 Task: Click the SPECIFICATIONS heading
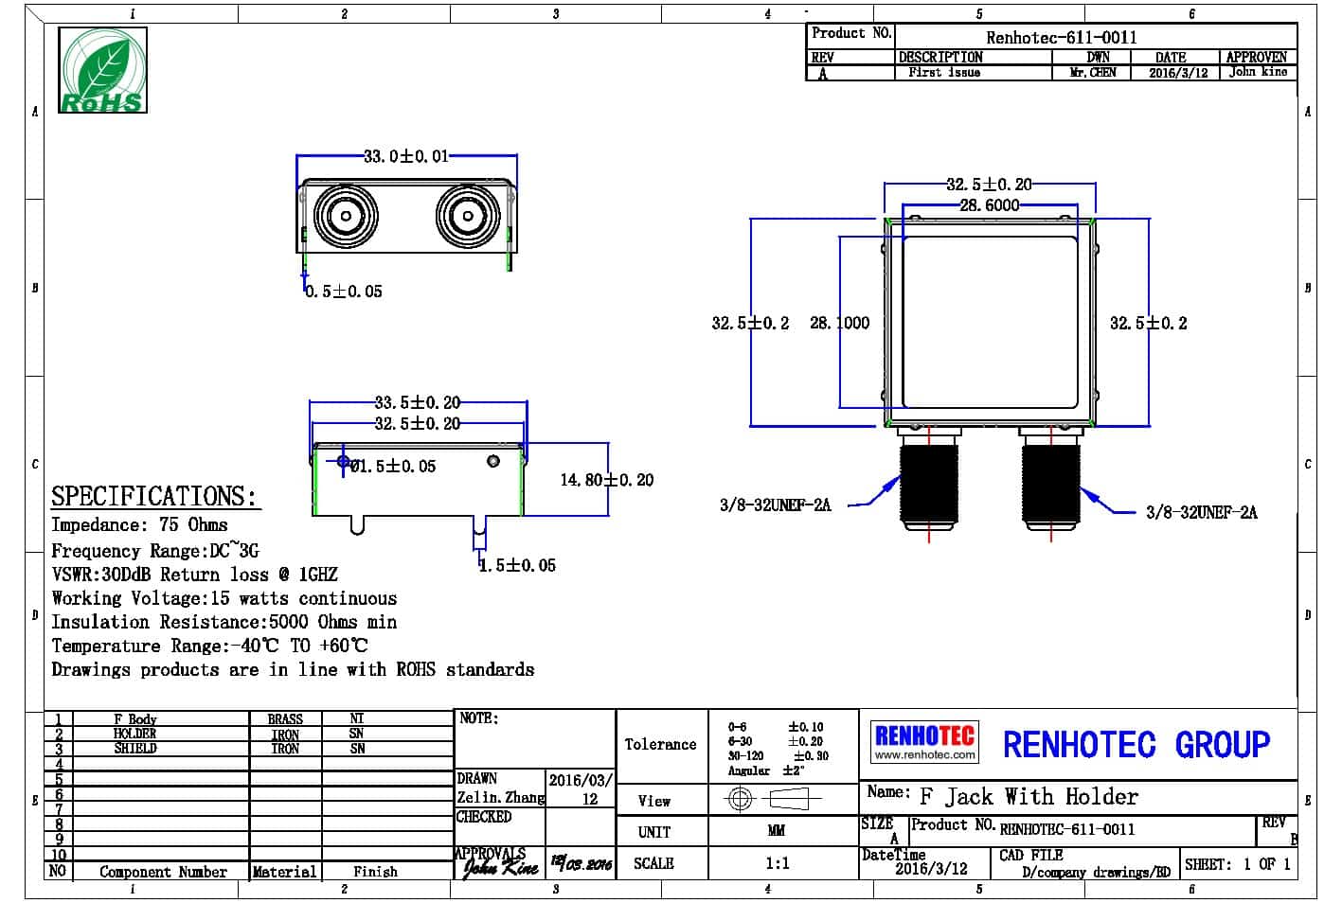(154, 496)
